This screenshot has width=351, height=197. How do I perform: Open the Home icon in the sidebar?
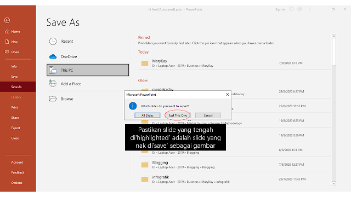[7, 32]
